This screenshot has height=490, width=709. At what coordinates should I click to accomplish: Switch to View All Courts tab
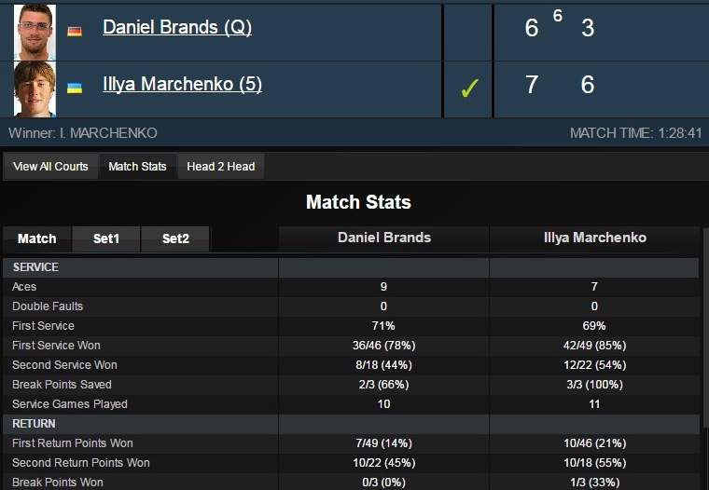coord(50,167)
